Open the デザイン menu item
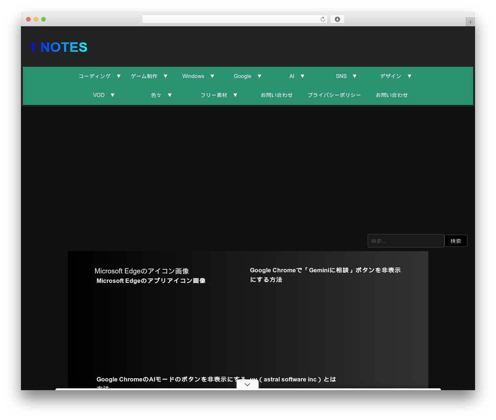 tap(391, 76)
